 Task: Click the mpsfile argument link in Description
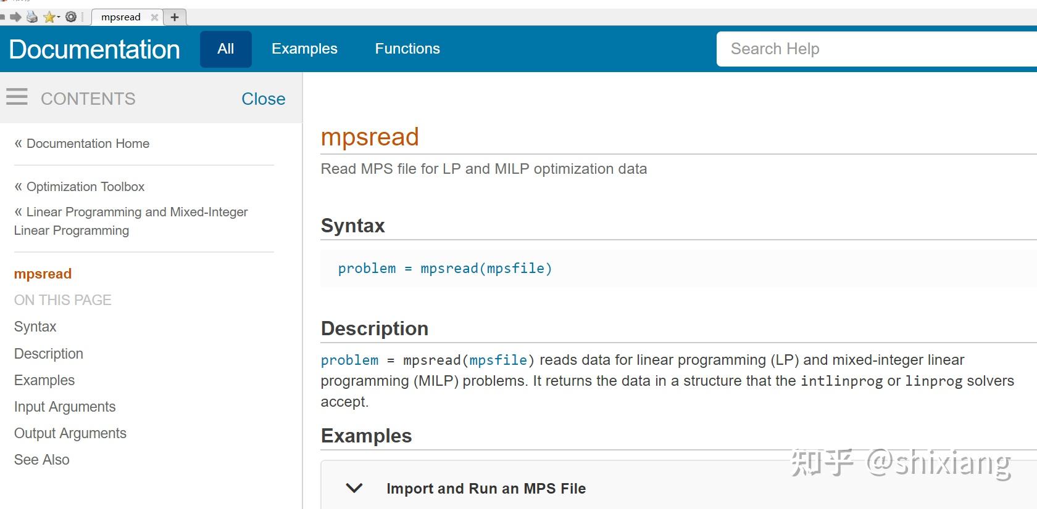[x=498, y=360]
